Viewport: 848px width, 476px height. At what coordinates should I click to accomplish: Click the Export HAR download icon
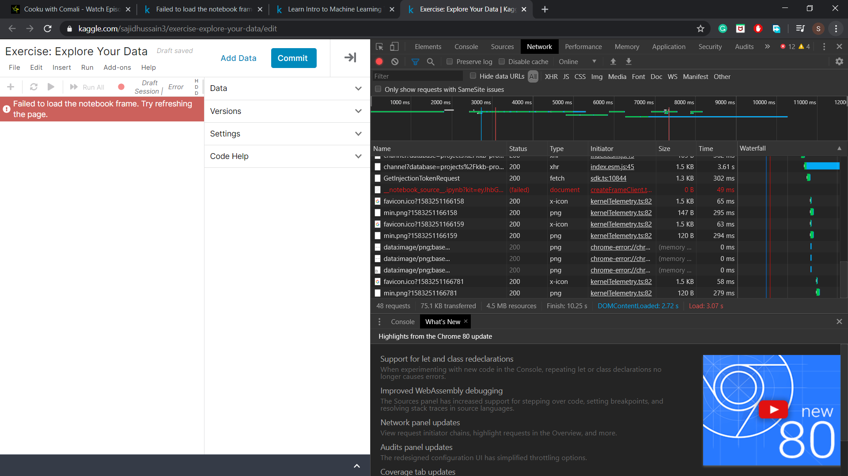628,62
